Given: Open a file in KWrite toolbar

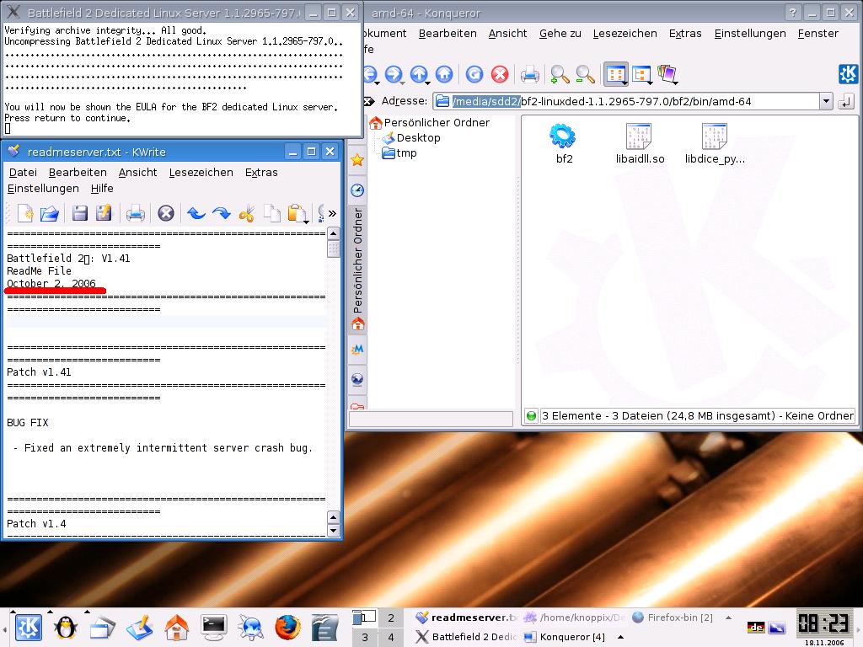Looking at the screenshot, I should pyautogui.click(x=50, y=213).
